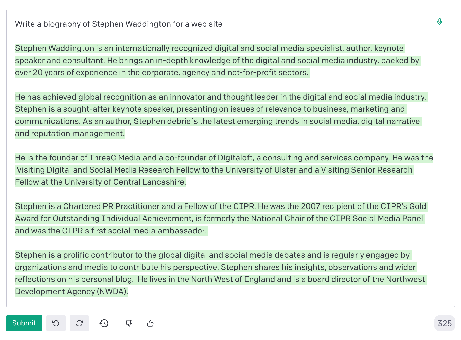Click the word "Digitaloft" in the text
The image size is (461, 340).
coord(235,158)
